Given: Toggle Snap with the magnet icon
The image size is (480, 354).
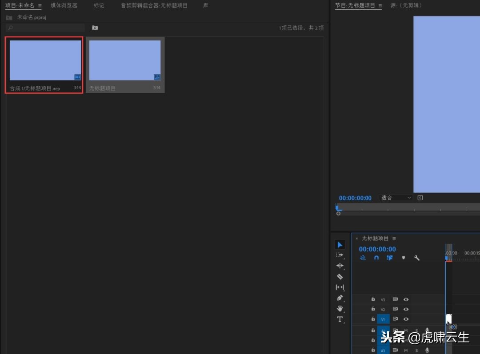Looking at the screenshot, I should 376,258.
